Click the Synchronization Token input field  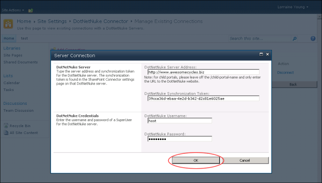click(203, 98)
